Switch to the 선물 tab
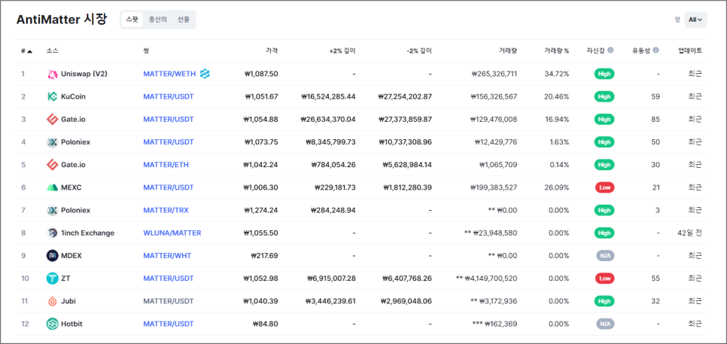 (x=183, y=20)
